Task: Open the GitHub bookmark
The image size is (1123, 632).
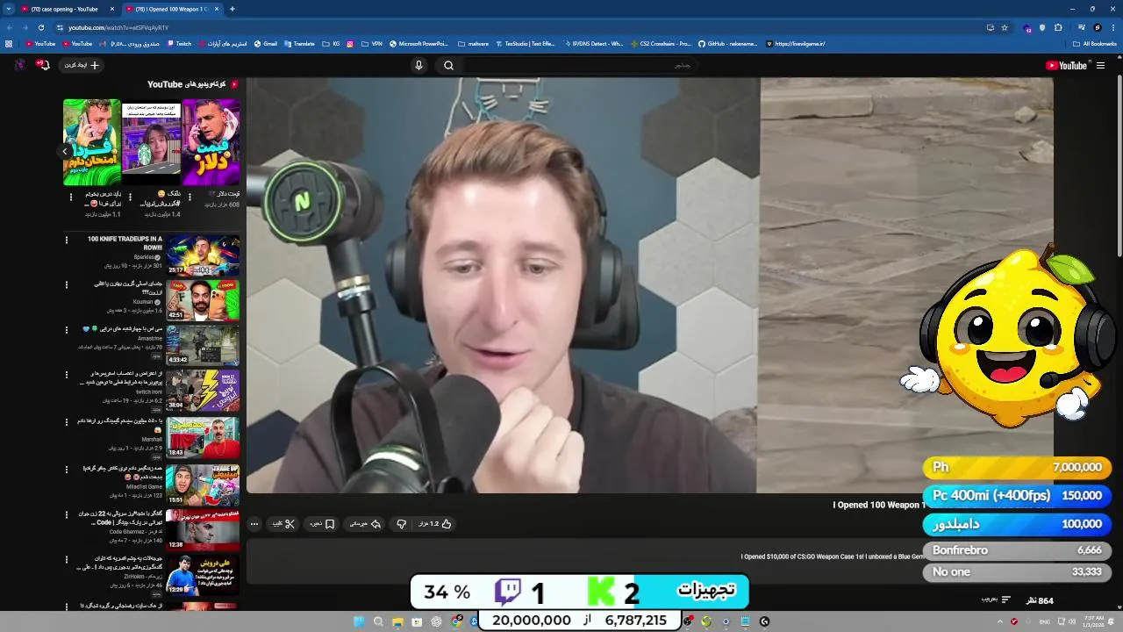Action: 727,43
